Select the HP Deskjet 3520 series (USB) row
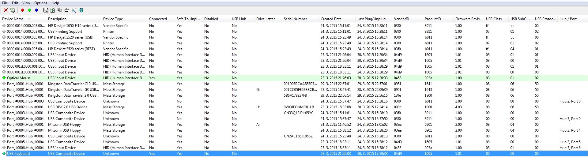Screen dimensions: 588x157 294,37
